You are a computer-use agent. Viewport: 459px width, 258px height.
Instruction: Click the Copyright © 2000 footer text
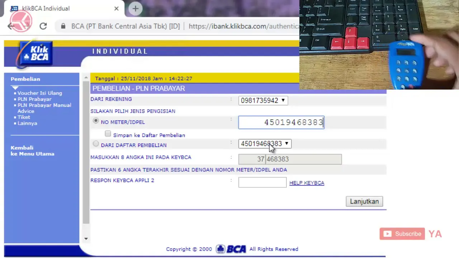click(x=189, y=249)
